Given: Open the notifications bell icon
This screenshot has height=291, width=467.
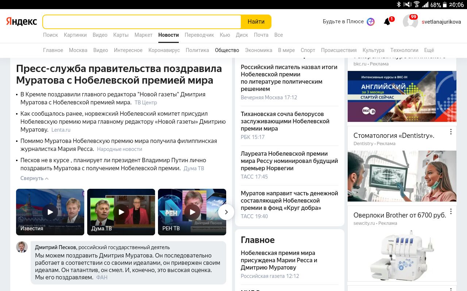Looking at the screenshot, I should pyautogui.click(x=387, y=22).
